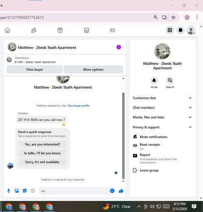This screenshot has height=212, width=203.
Task: Click Leave group option
Action: [162, 170]
